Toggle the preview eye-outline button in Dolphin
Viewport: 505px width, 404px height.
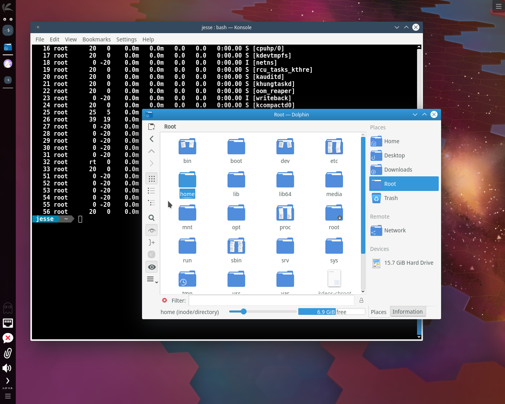151,230
